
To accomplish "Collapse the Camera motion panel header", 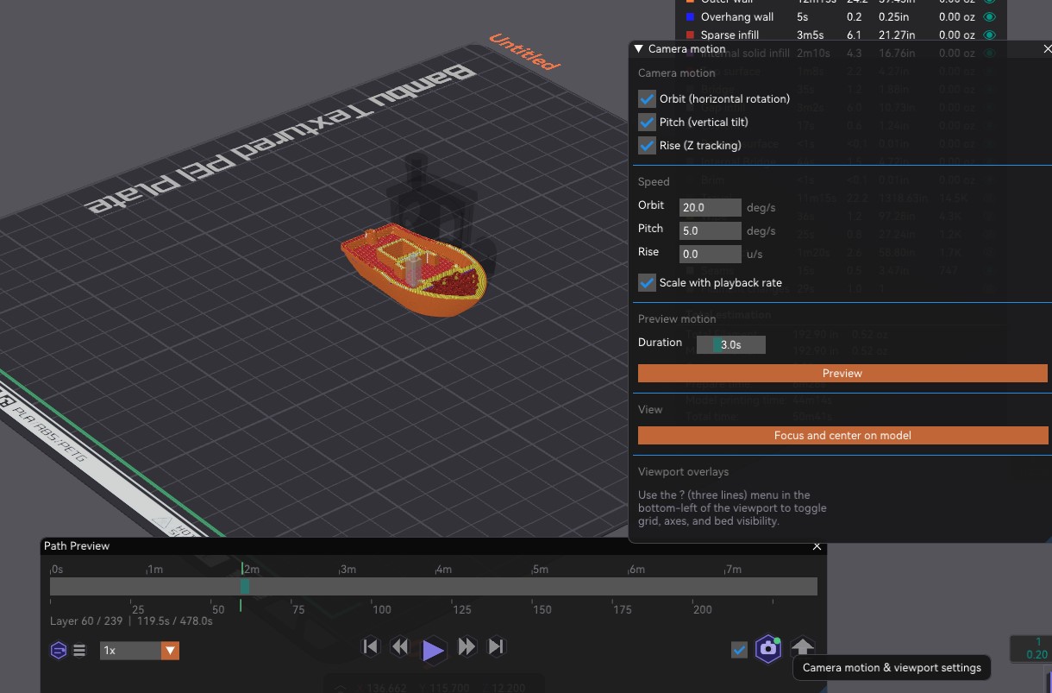I will (x=639, y=49).
